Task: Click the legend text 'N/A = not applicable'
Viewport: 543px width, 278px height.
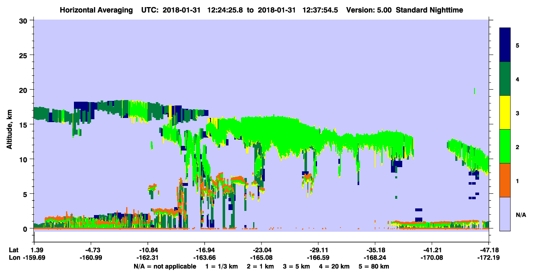Action: (x=165, y=266)
